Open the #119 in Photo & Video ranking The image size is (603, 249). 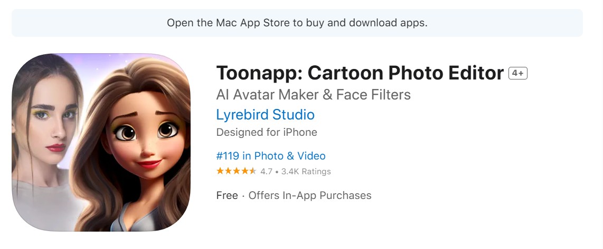pos(271,156)
